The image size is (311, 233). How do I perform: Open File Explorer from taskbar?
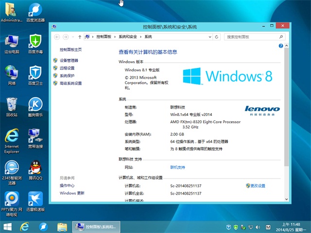(62, 227)
